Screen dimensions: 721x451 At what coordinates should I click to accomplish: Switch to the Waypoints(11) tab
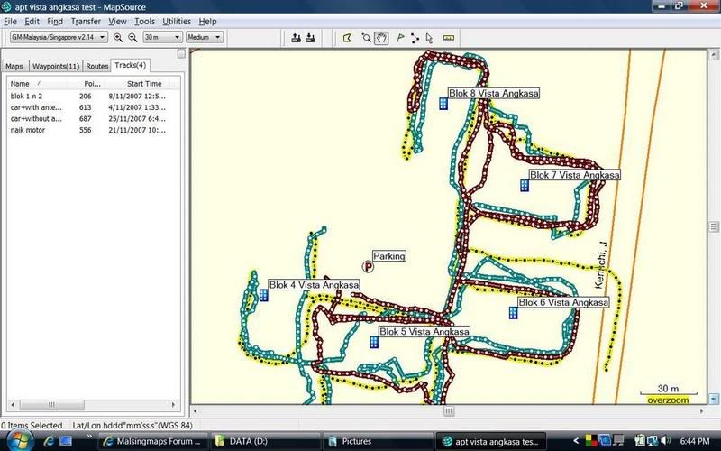coord(56,66)
